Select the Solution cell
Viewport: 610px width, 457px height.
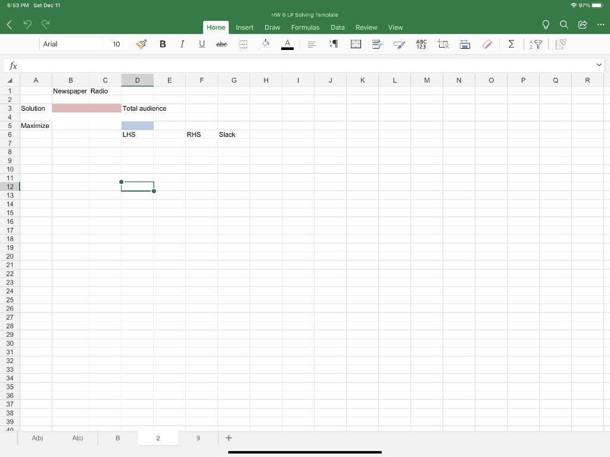tap(36, 108)
